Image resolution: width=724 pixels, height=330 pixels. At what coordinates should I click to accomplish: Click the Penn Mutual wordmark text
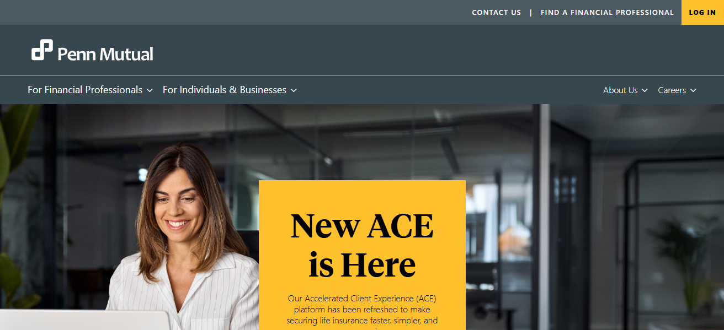(x=105, y=54)
